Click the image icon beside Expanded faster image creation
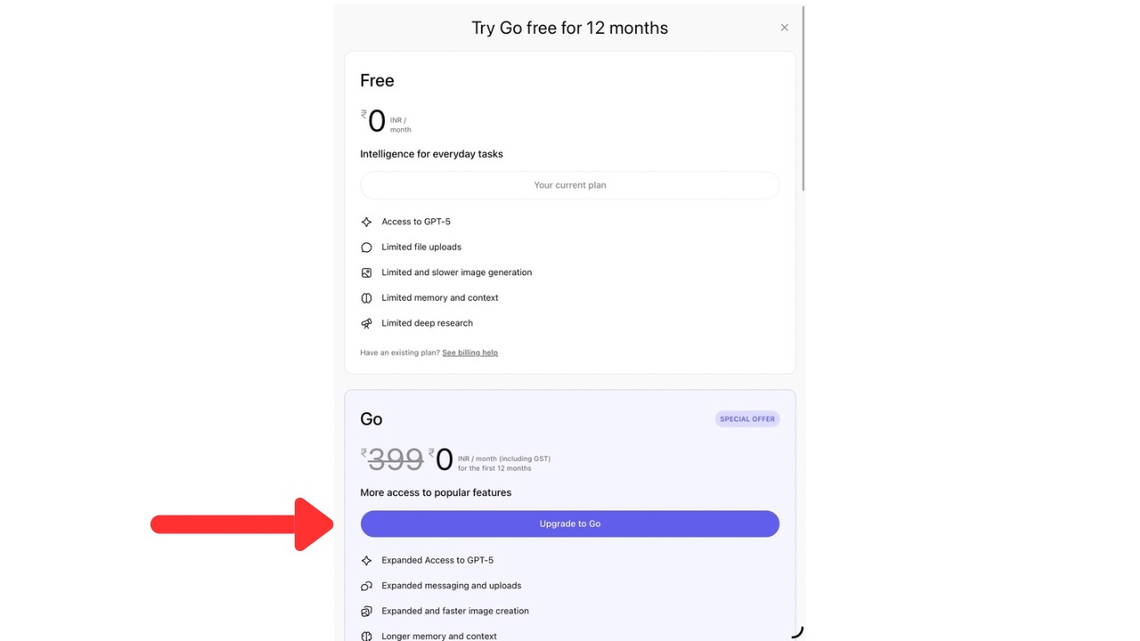The image size is (1140, 641). (x=366, y=611)
